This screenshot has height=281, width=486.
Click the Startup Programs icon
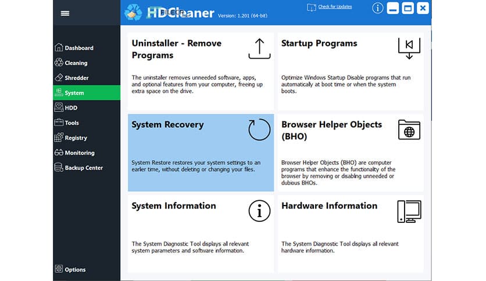(409, 48)
